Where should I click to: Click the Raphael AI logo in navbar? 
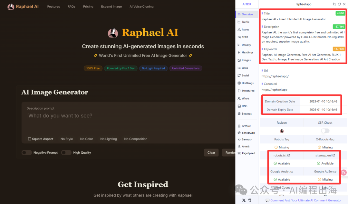point(23,6)
